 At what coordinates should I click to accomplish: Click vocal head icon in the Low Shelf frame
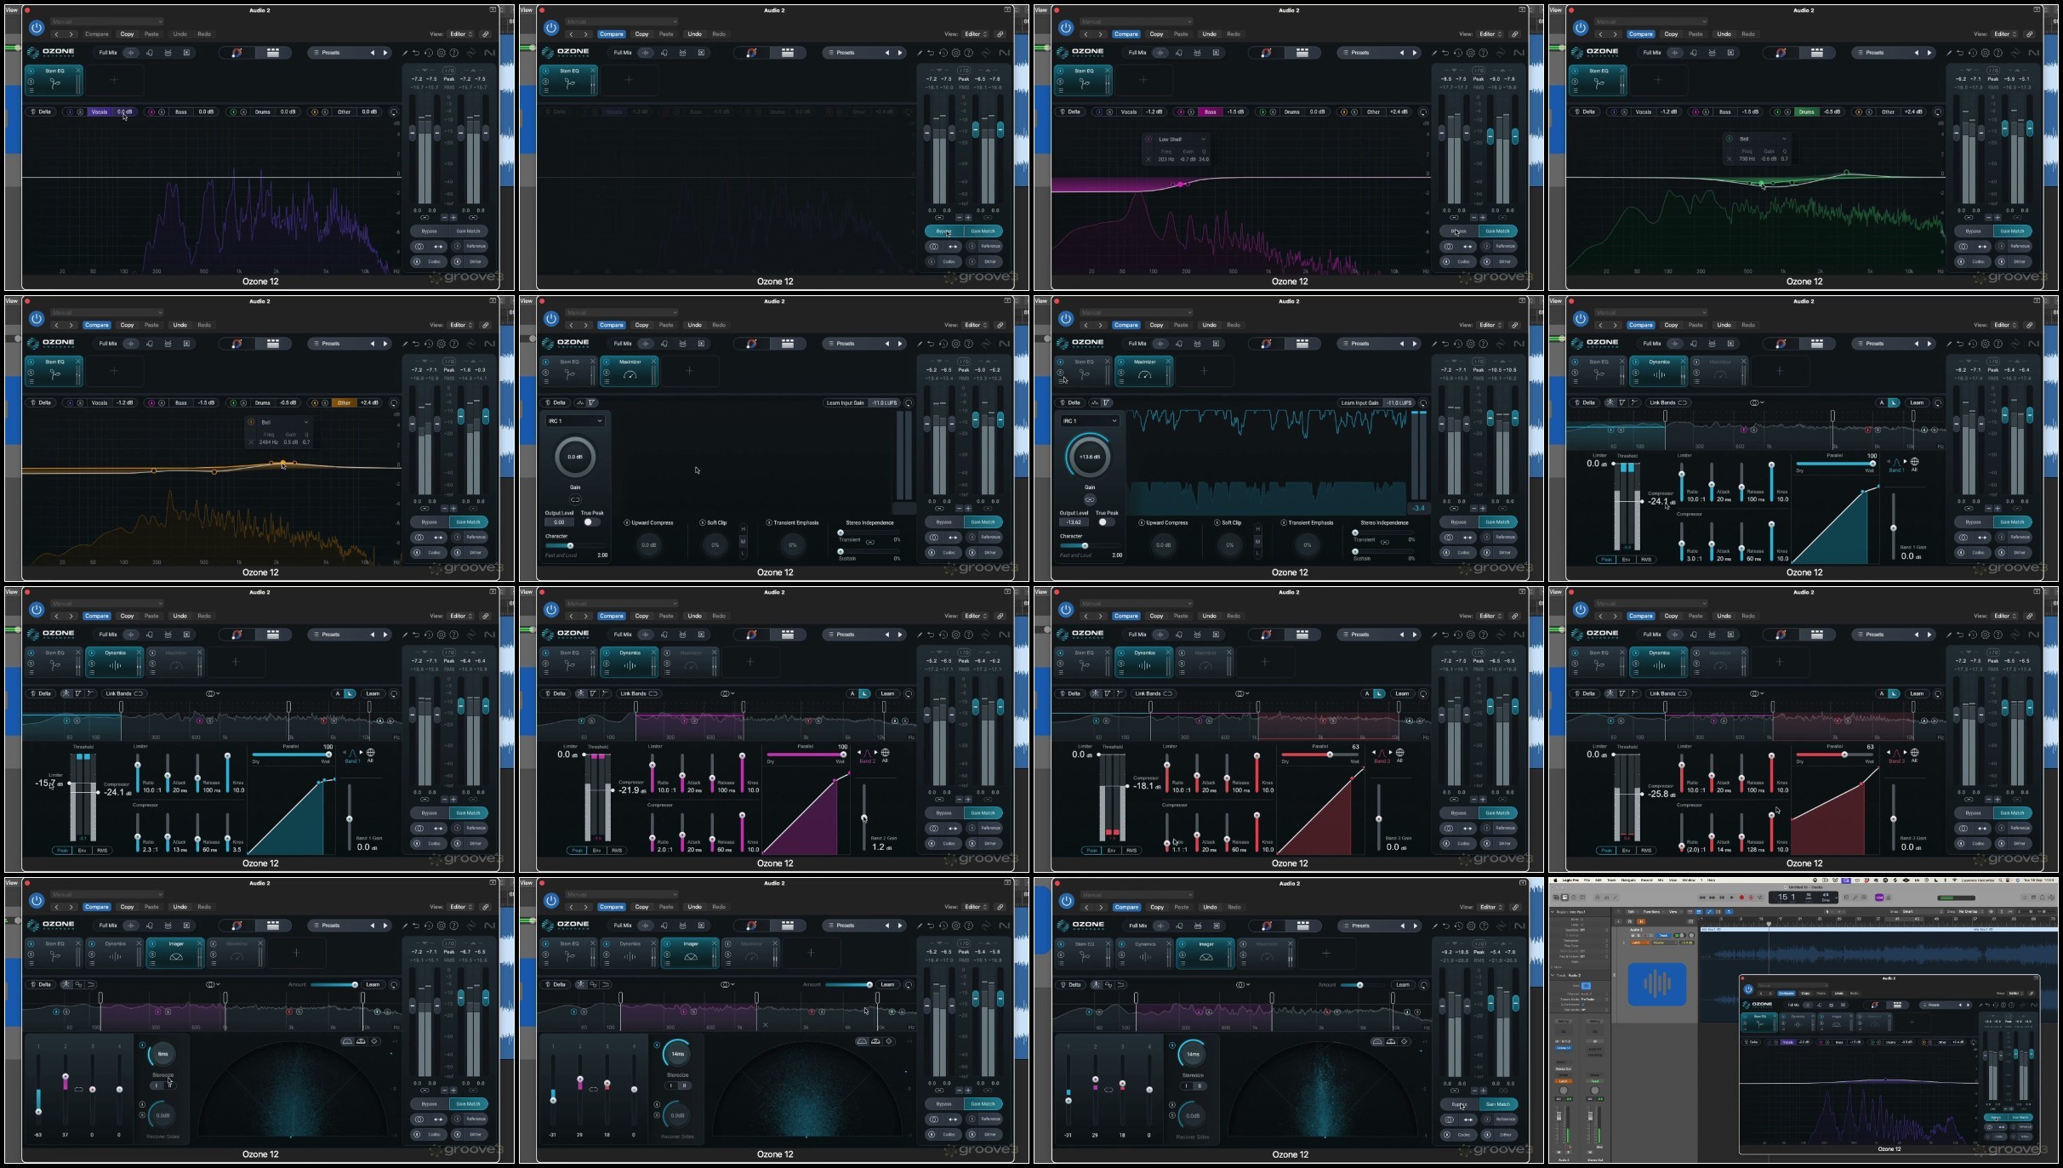point(1179,53)
